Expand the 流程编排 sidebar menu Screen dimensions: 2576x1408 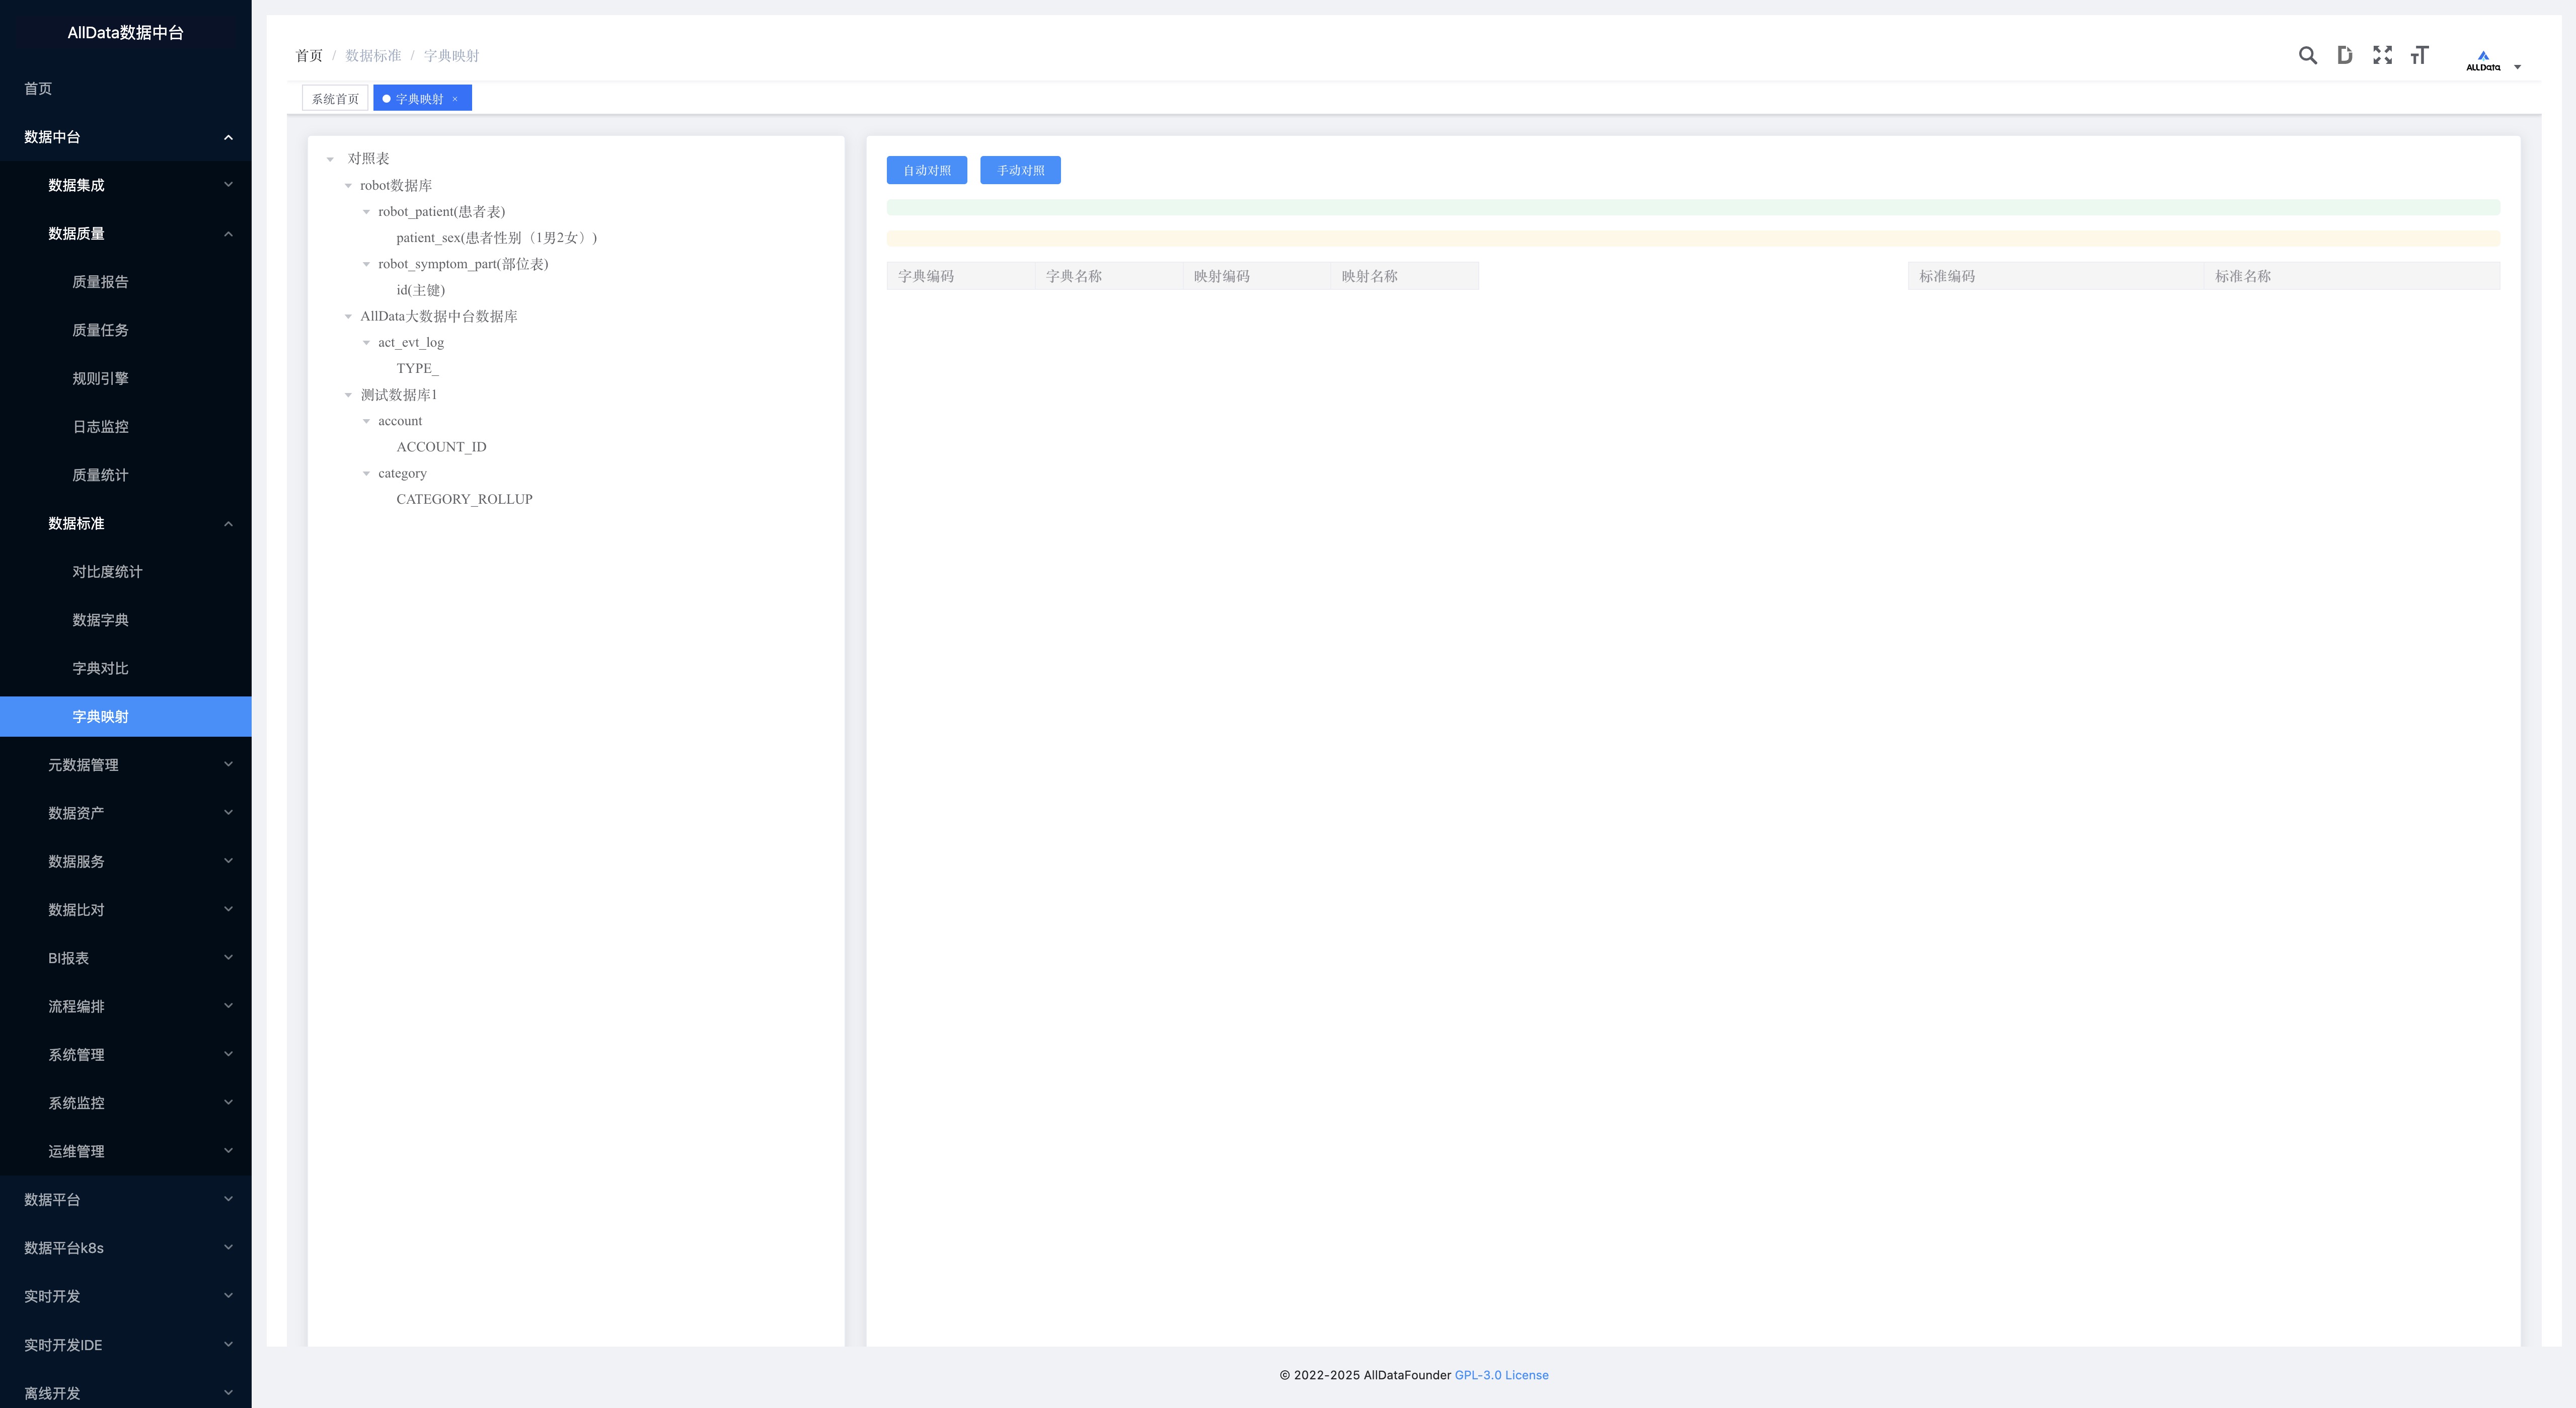(x=126, y=1006)
